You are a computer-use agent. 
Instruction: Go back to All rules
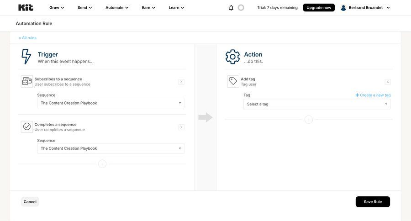(27, 38)
